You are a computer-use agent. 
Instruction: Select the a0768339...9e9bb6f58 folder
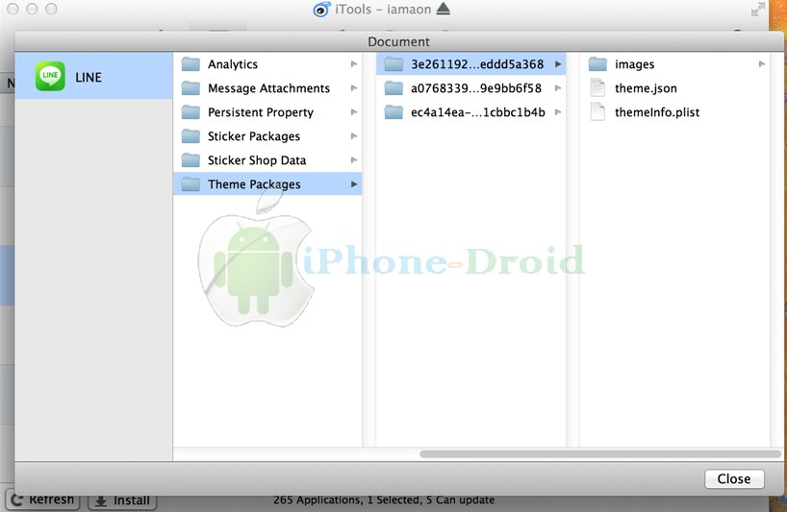(x=475, y=88)
